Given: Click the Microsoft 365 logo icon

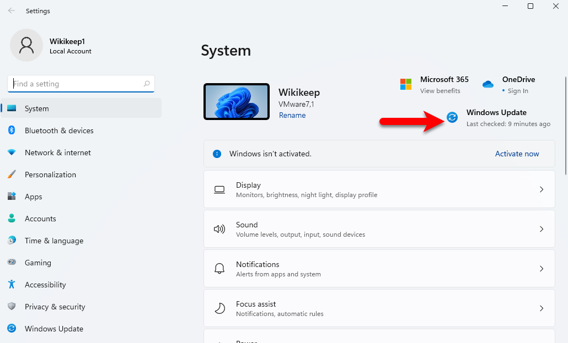Looking at the screenshot, I should tap(406, 84).
